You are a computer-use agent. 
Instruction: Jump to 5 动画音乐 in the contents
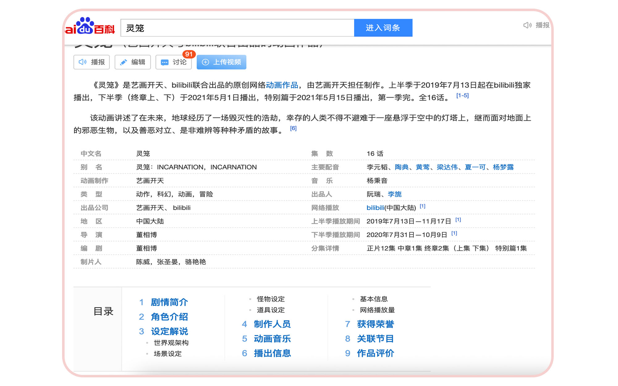coord(266,339)
